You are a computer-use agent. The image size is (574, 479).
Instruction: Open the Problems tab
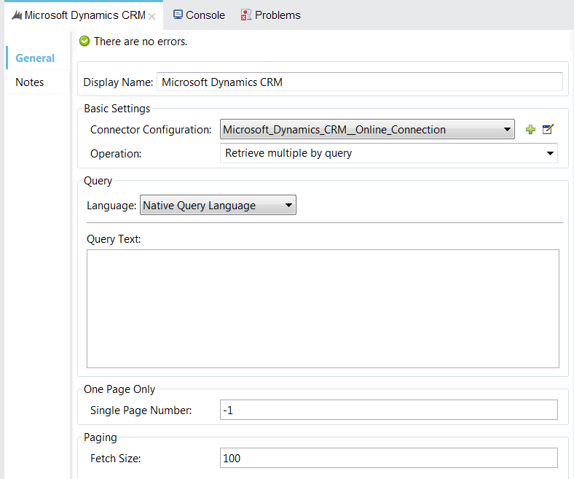(x=277, y=15)
